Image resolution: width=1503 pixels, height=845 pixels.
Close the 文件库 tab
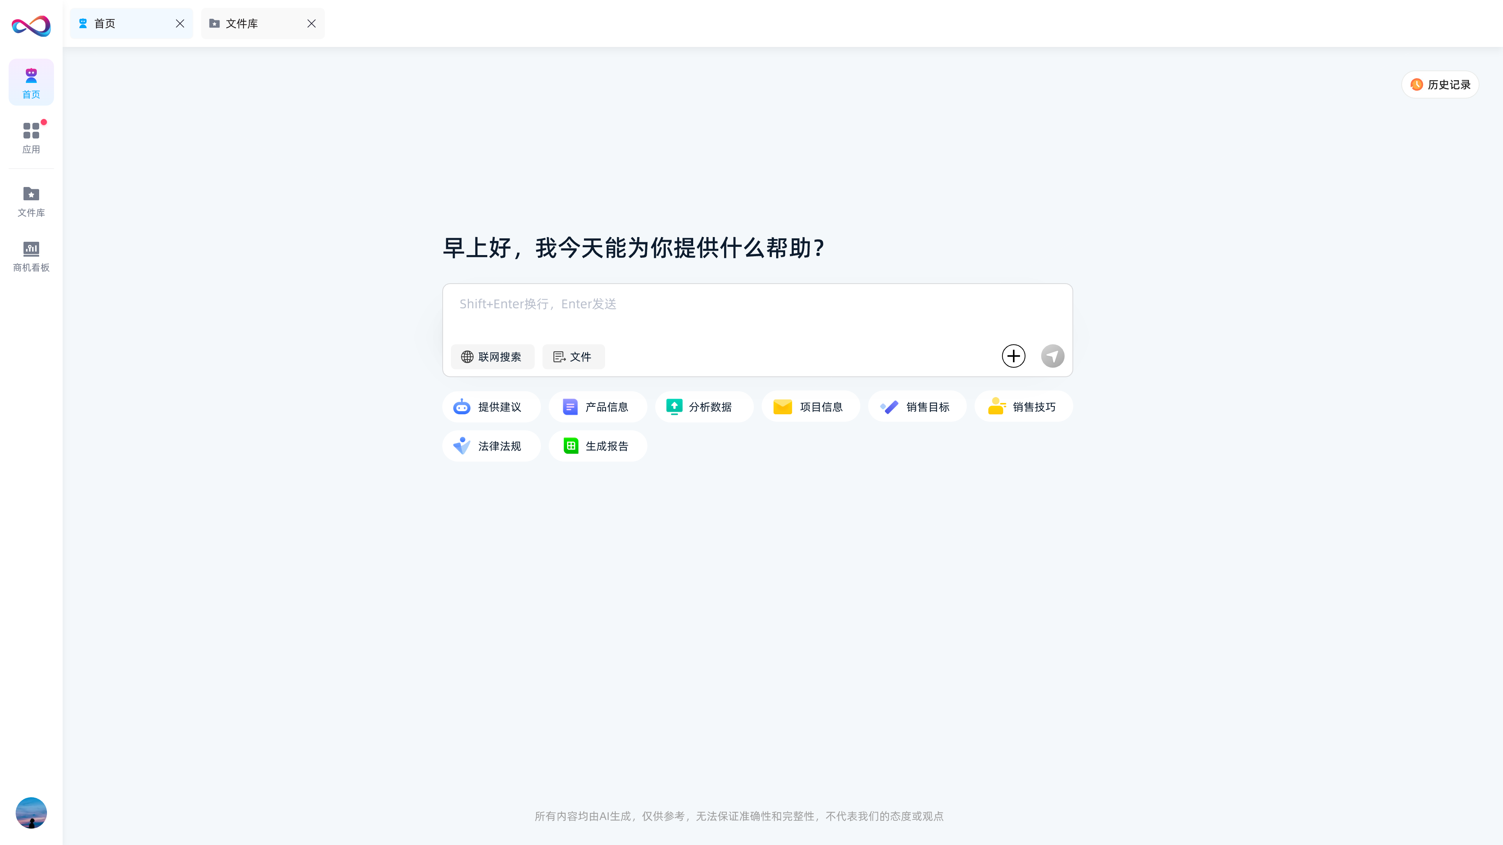click(312, 24)
